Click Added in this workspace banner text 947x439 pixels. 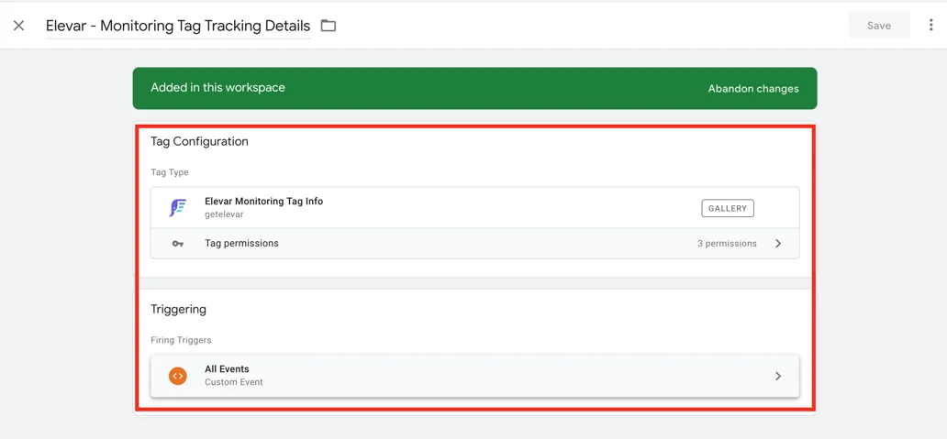tap(217, 87)
